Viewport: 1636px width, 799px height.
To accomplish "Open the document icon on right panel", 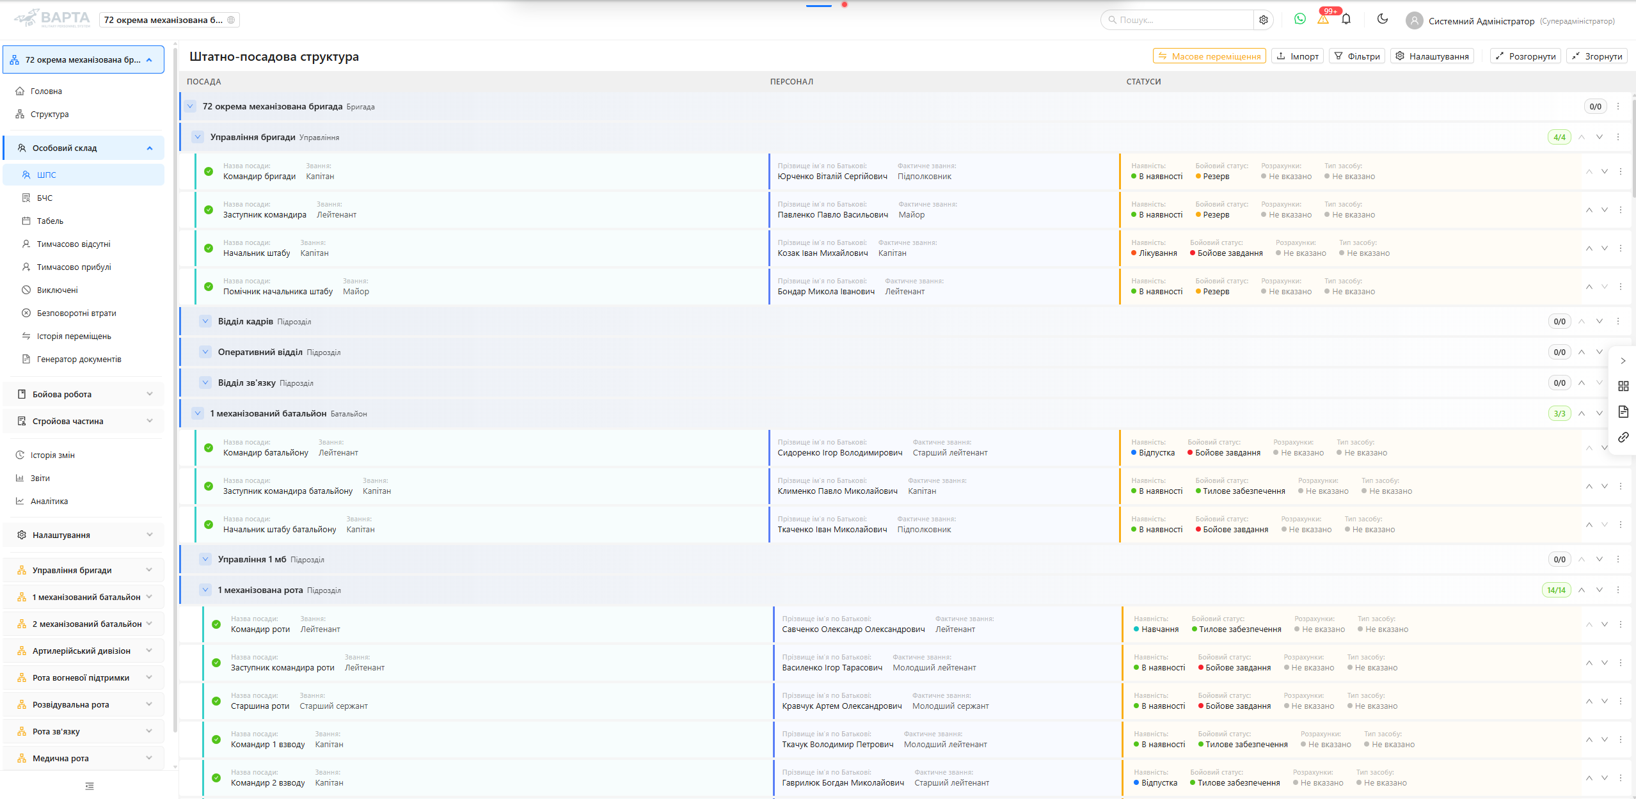I will (1623, 411).
